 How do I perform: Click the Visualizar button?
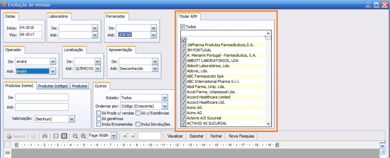coord(175,136)
